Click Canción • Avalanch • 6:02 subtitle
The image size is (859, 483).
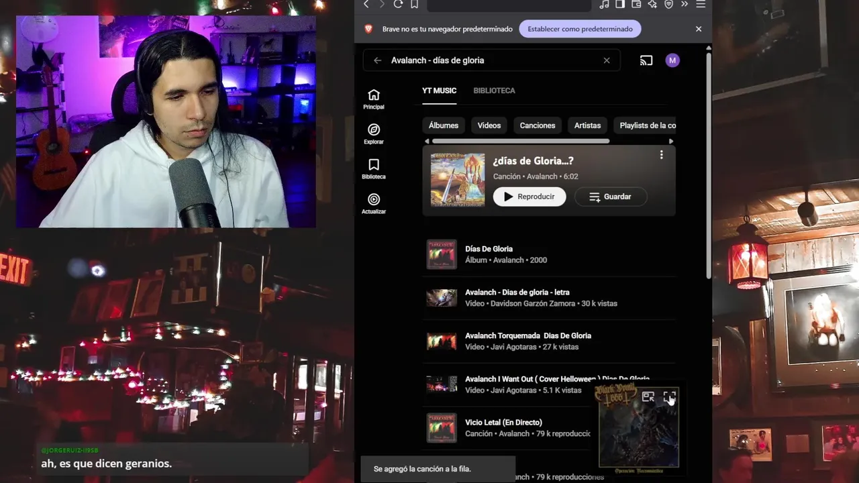(536, 176)
